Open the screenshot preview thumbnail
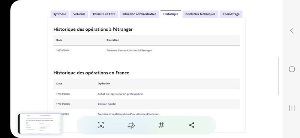Screen dimensions: 300x138 [40, 123]
